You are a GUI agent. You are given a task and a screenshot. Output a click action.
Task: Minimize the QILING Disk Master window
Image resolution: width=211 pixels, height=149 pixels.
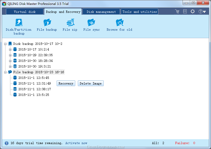(x=186, y=3)
